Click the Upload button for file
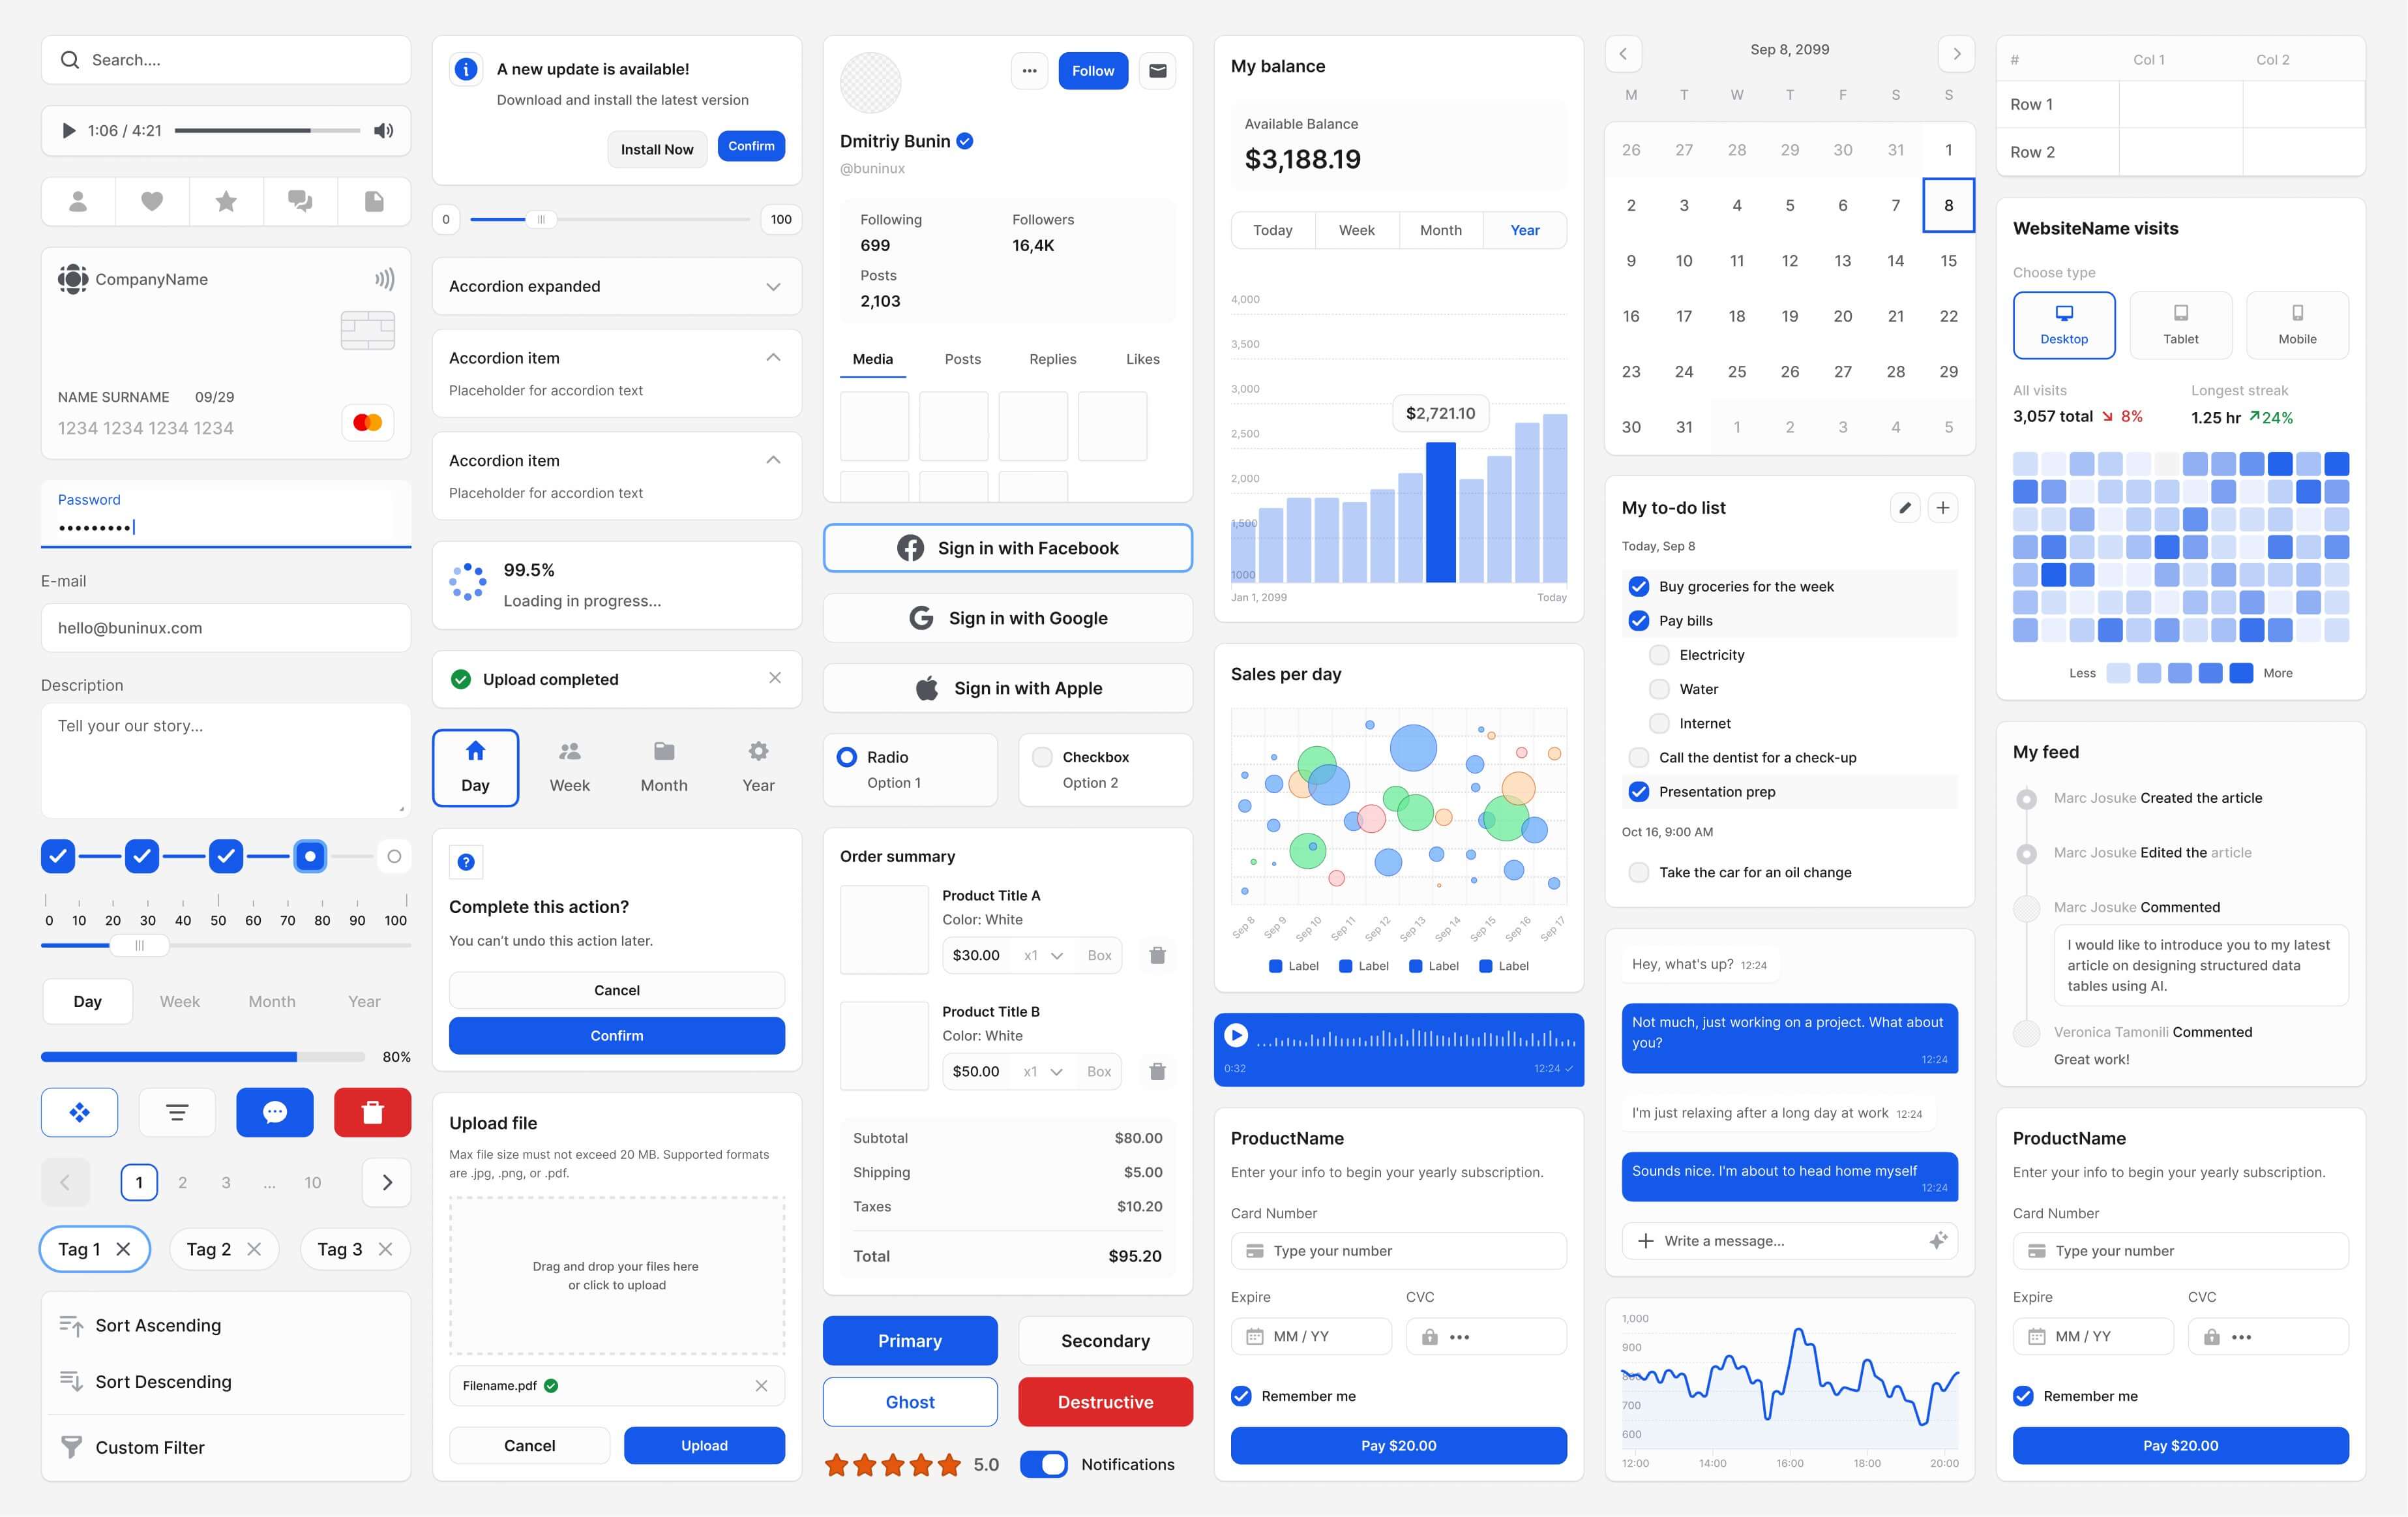2408x1517 pixels. (702, 1443)
